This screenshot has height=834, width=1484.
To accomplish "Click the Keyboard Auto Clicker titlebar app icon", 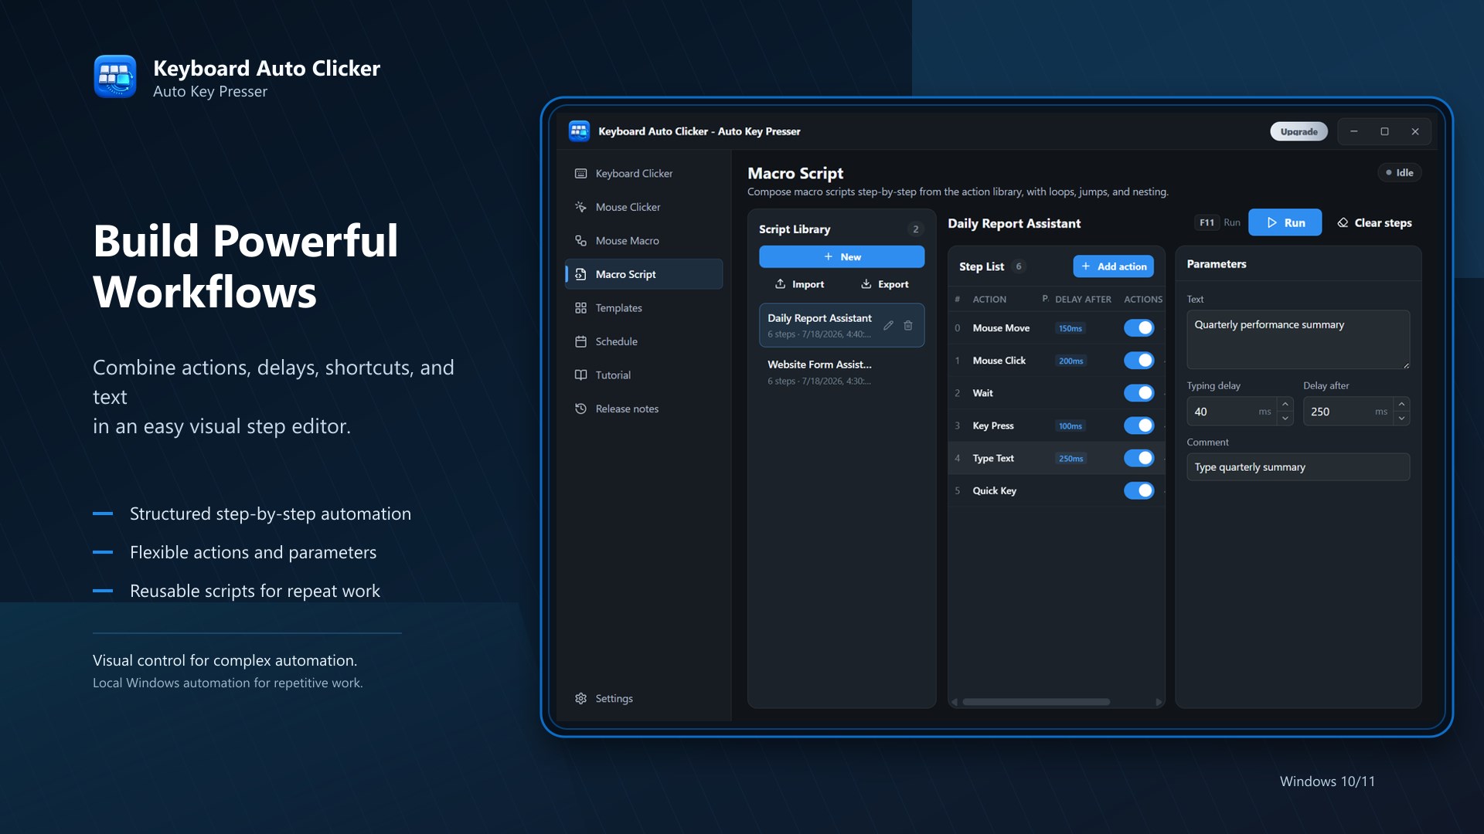I will pos(579,131).
